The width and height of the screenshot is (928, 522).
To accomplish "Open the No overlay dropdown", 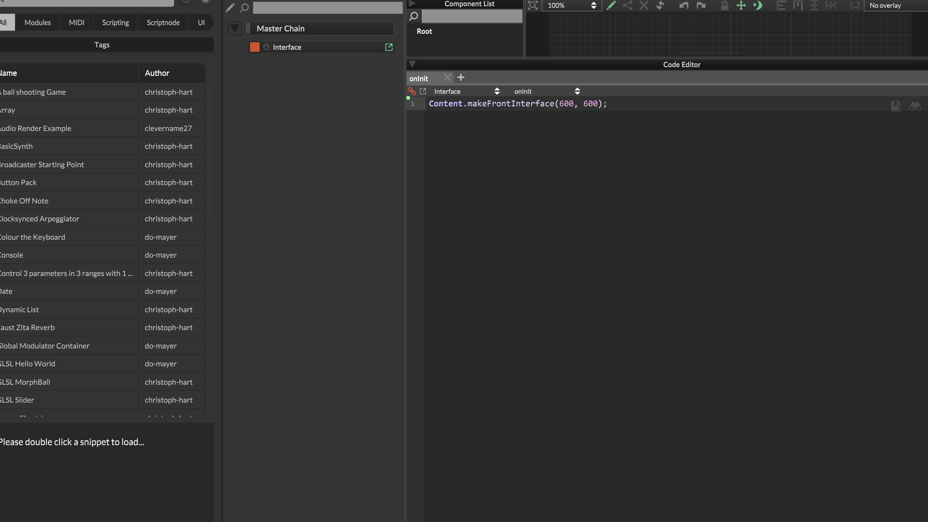I will click(896, 5).
